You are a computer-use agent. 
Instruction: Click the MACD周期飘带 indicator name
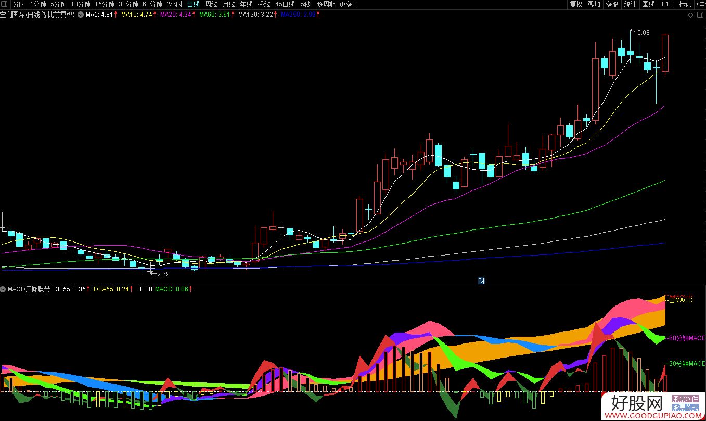pos(29,289)
